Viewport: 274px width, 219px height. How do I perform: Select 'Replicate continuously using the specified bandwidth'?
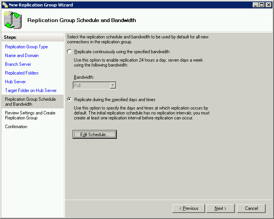[69, 52]
